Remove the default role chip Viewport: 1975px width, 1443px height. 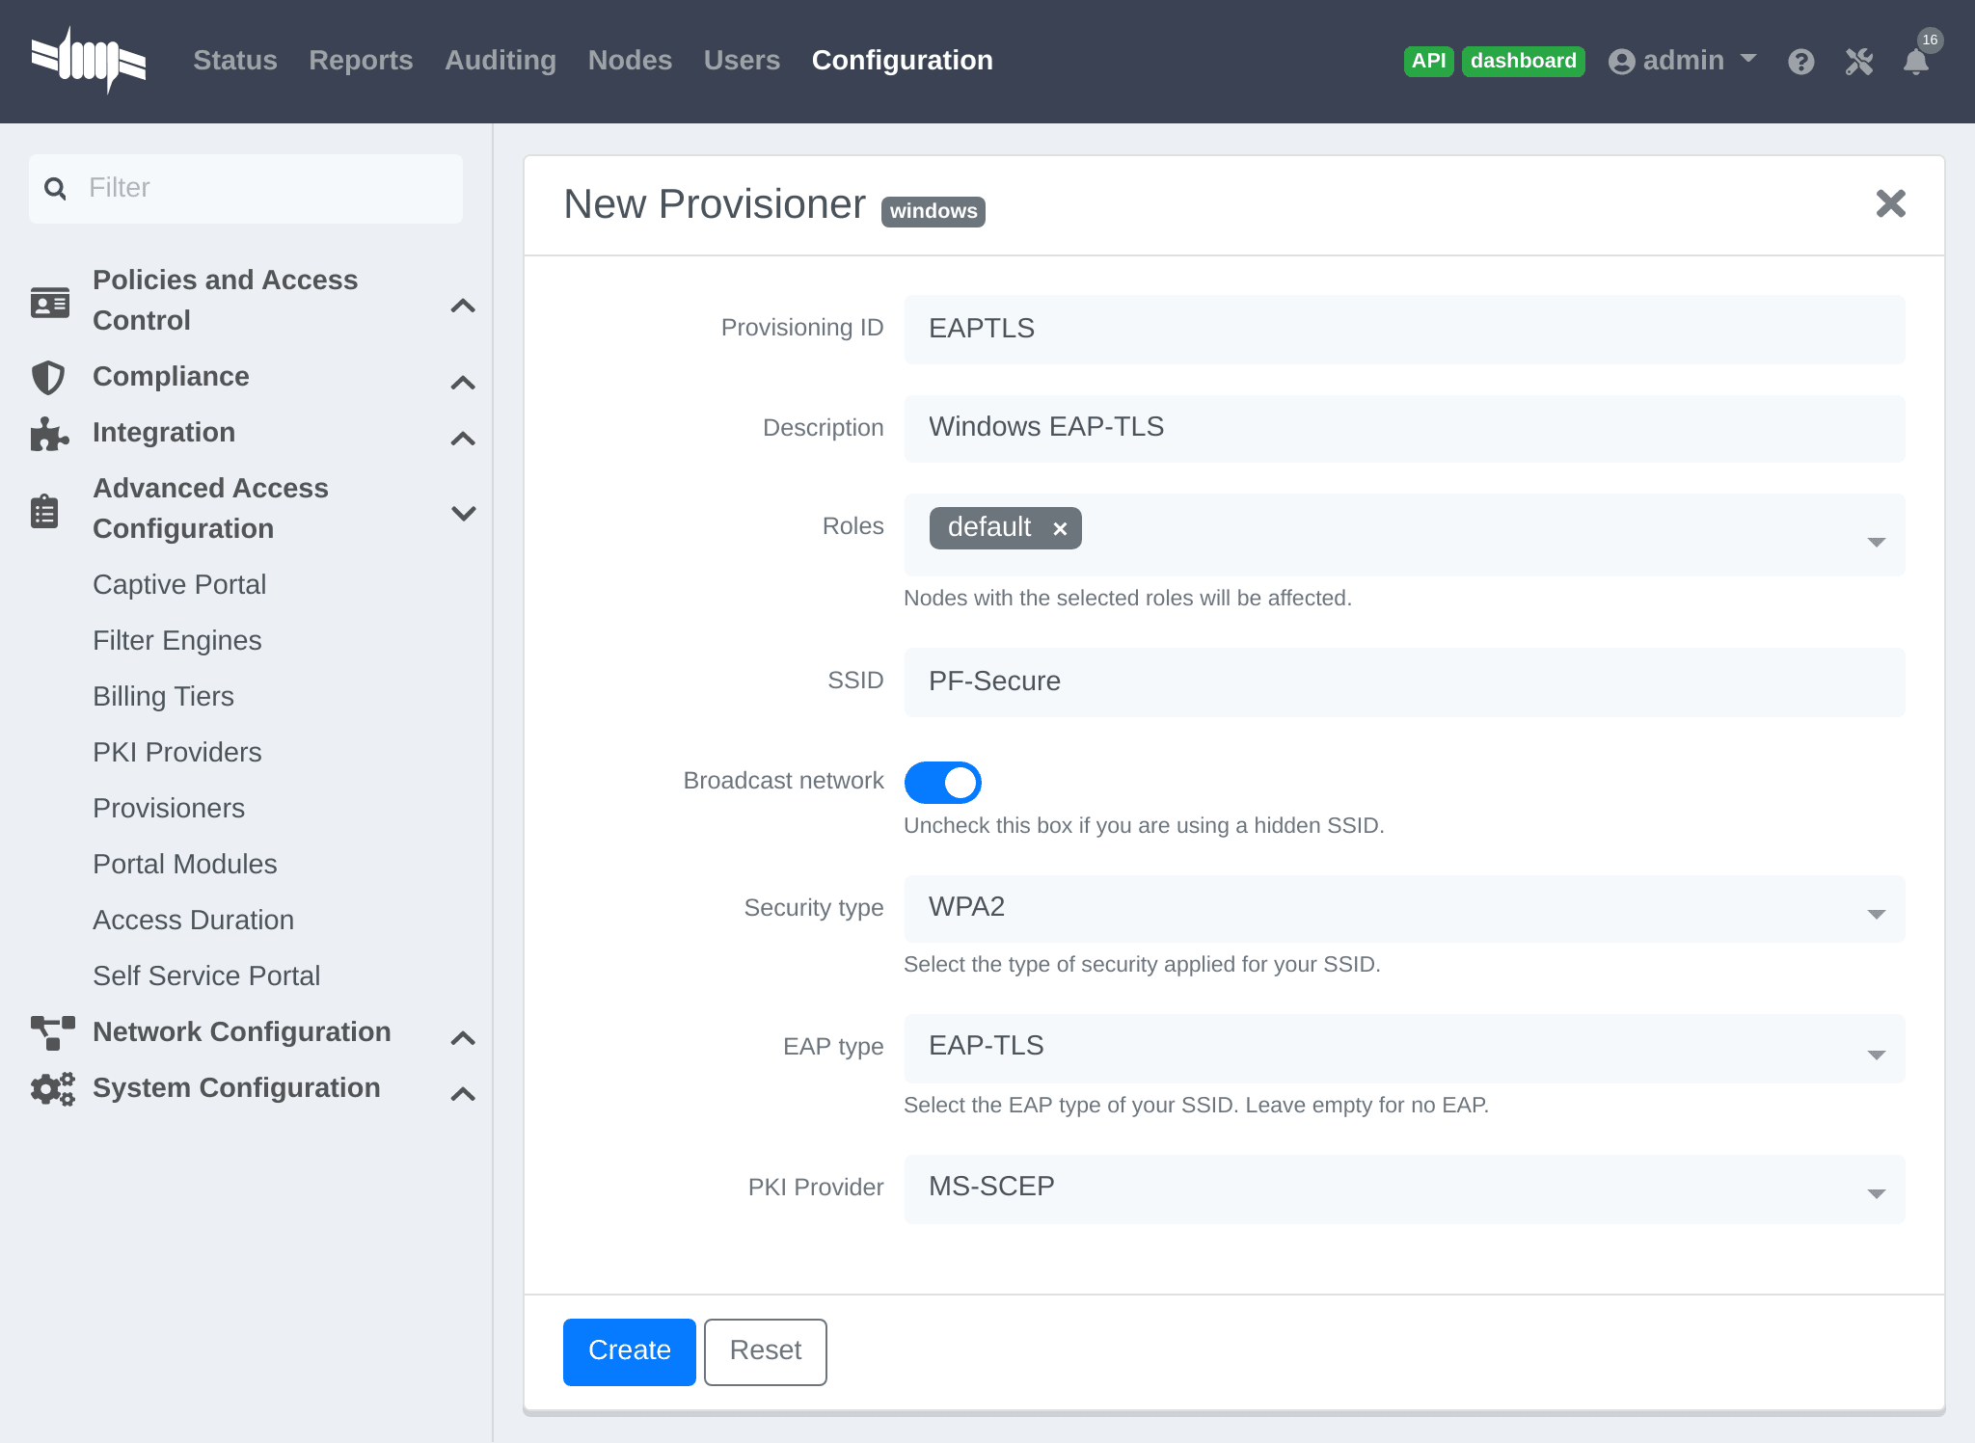coord(1060,528)
